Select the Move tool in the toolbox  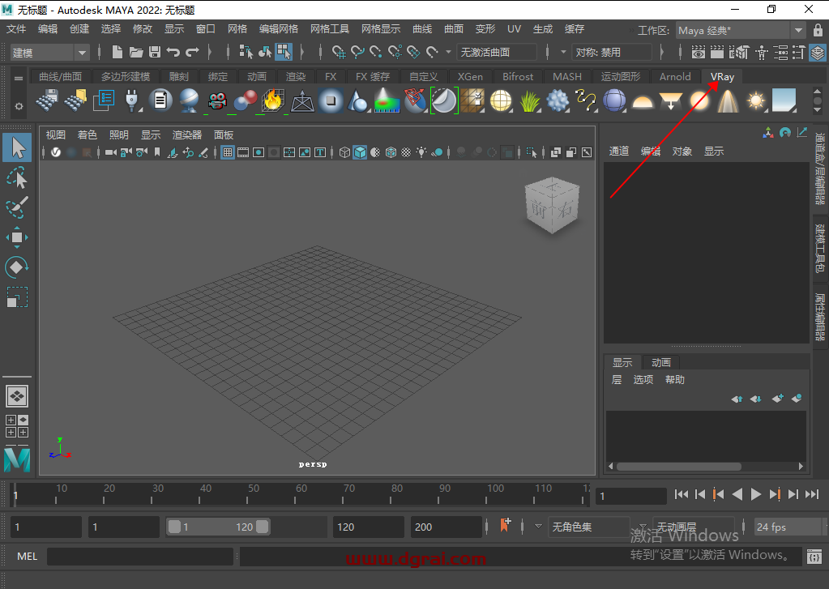point(17,237)
